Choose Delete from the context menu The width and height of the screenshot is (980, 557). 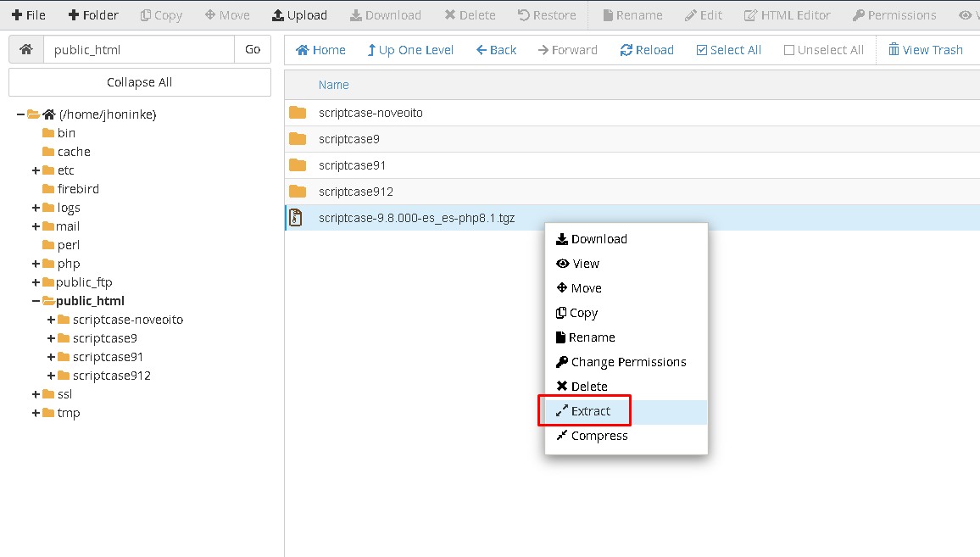(x=626, y=387)
